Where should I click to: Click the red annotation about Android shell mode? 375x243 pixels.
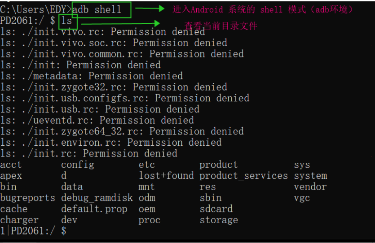263,9
